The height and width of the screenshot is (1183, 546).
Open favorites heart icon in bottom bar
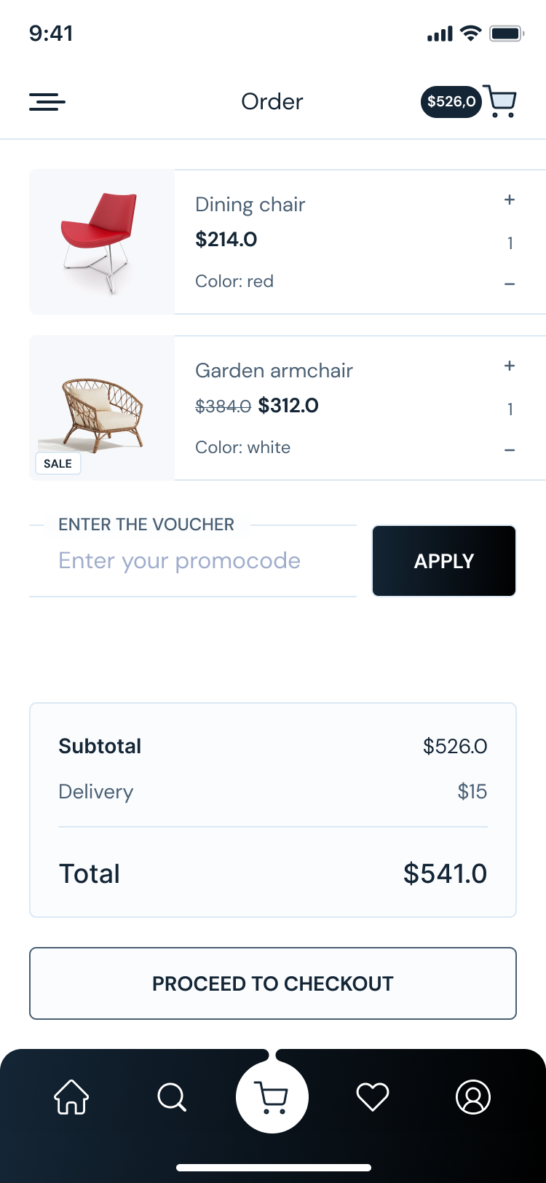click(373, 1096)
